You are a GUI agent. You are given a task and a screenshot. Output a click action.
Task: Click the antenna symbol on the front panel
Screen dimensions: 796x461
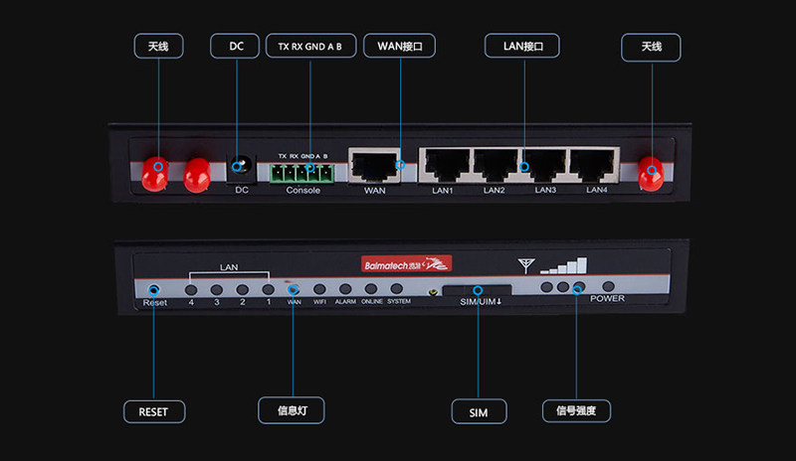pos(526,265)
